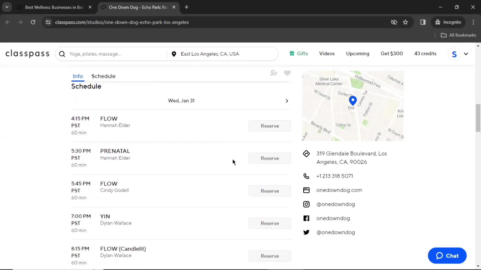481x270 pixels.
Task: Close the Best Wellness Businesses tab
Action: [90, 7]
